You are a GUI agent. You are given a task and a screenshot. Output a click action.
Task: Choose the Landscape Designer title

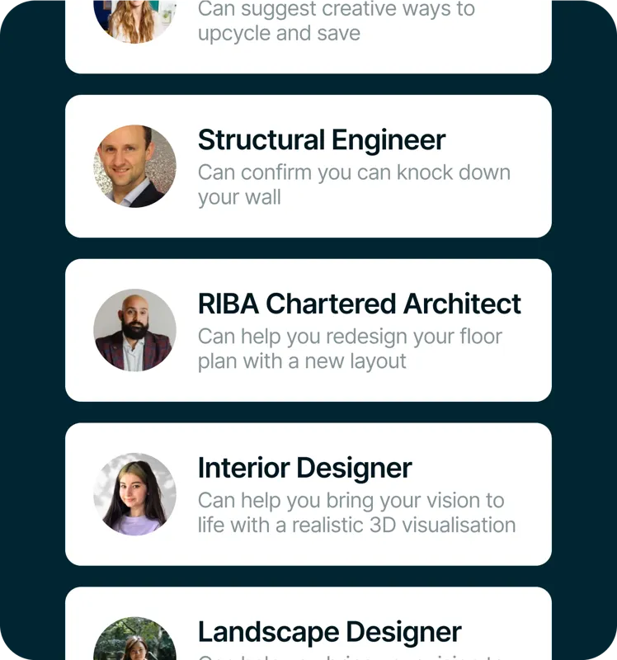(x=329, y=632)
